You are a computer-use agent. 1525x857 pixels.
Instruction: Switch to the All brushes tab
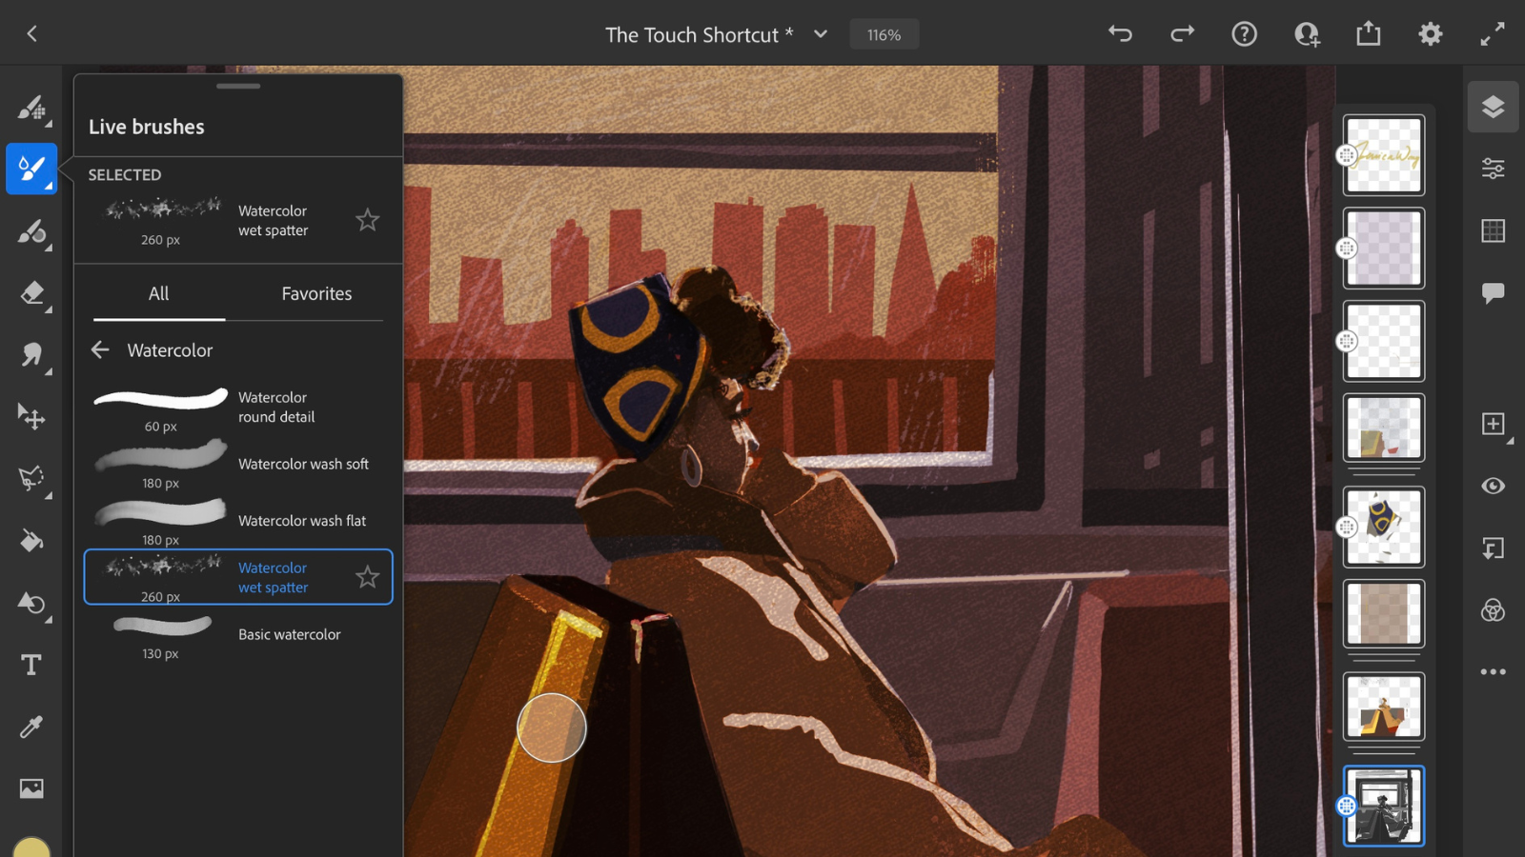tap(157, 293)
